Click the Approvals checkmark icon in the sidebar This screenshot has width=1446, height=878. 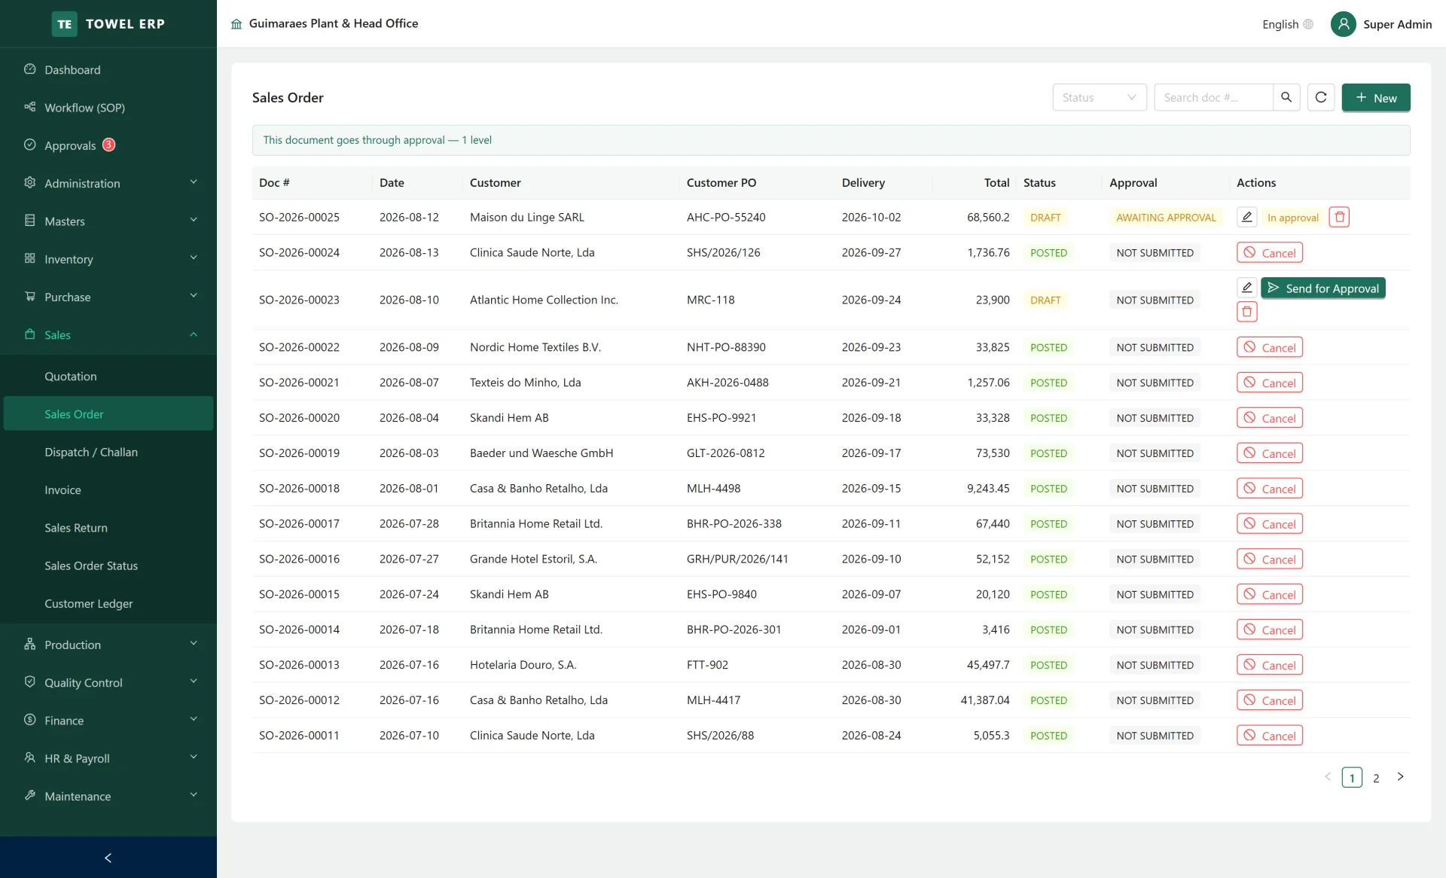tap(30, 145)
